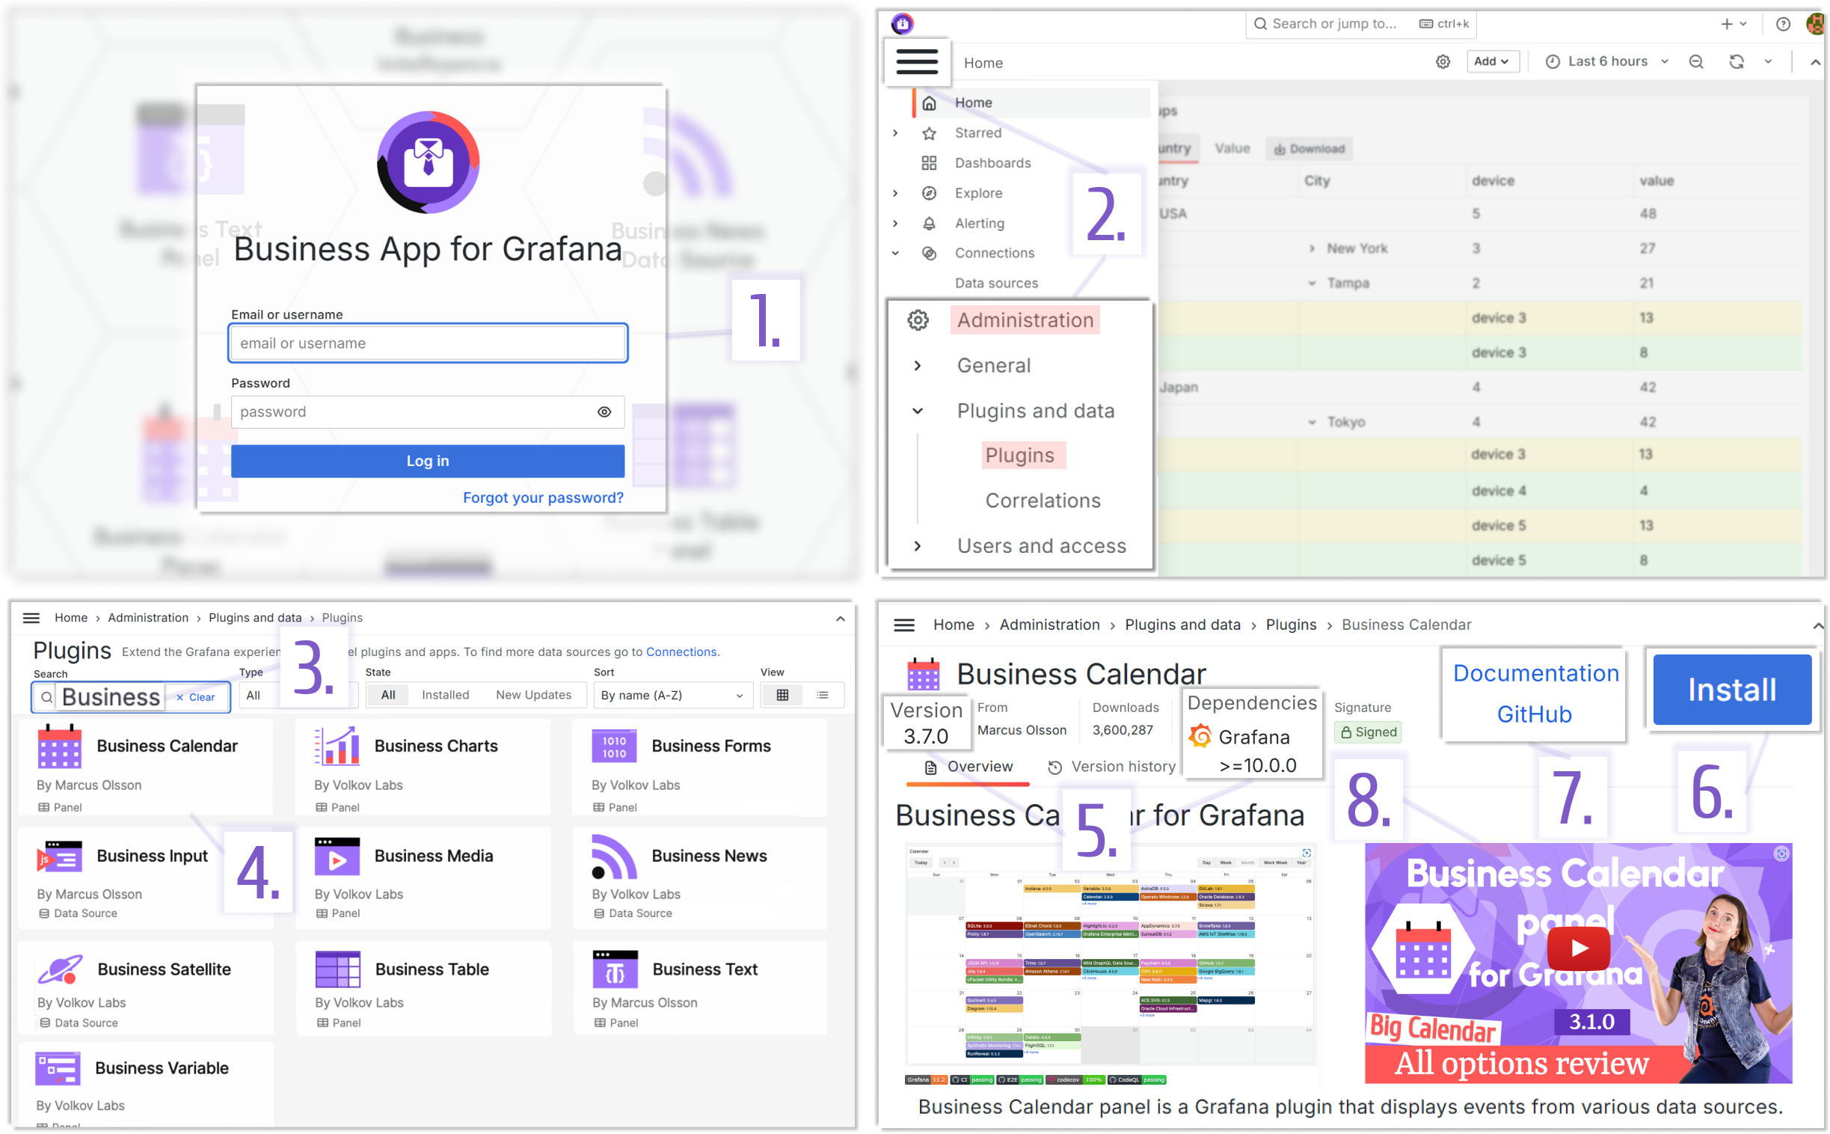Select Home in the side menu
The height and width of the screenshot is (1134, 1830).
(x=1031, y=102)
